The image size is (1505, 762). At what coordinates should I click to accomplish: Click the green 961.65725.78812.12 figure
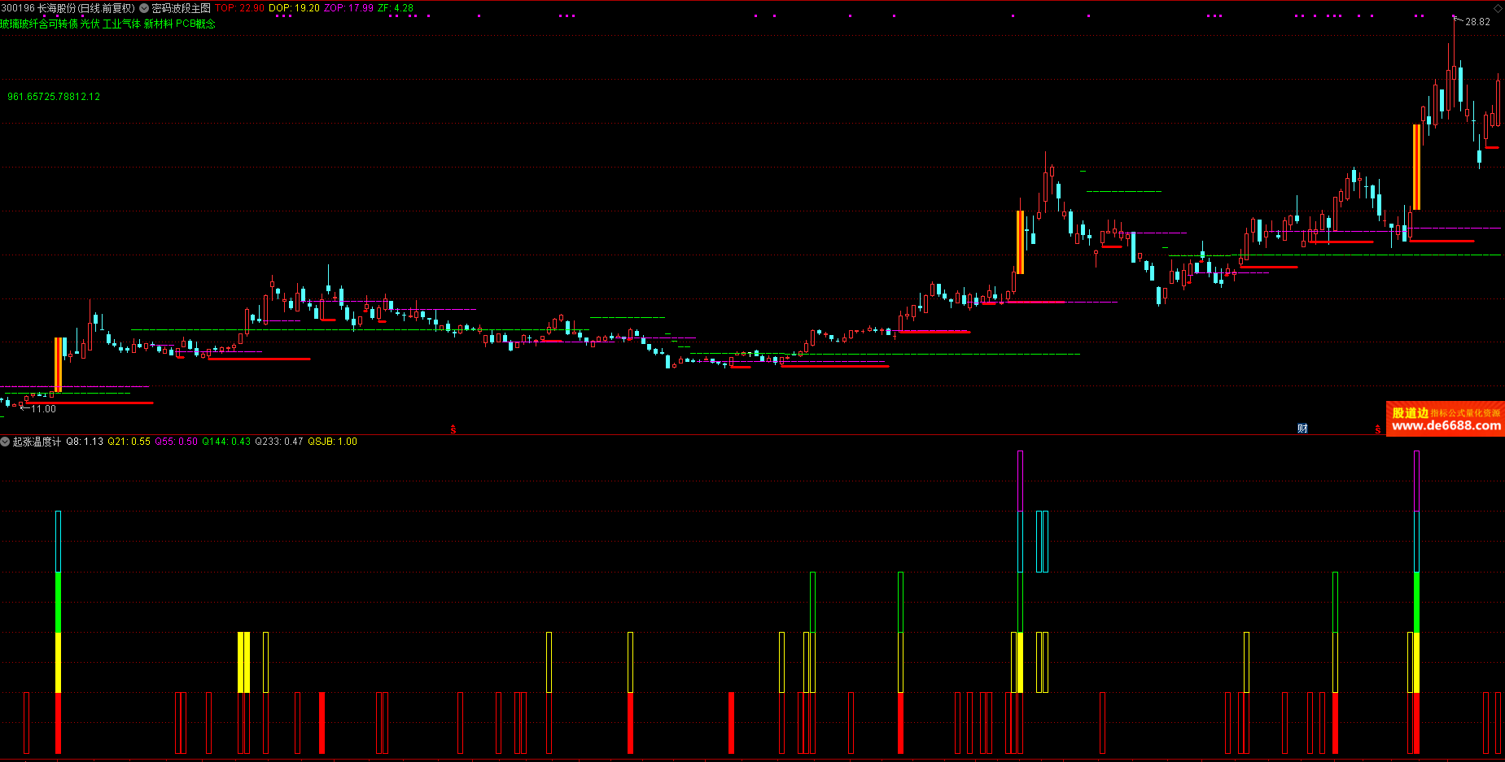pyautogui.click(x=54, y=97)
